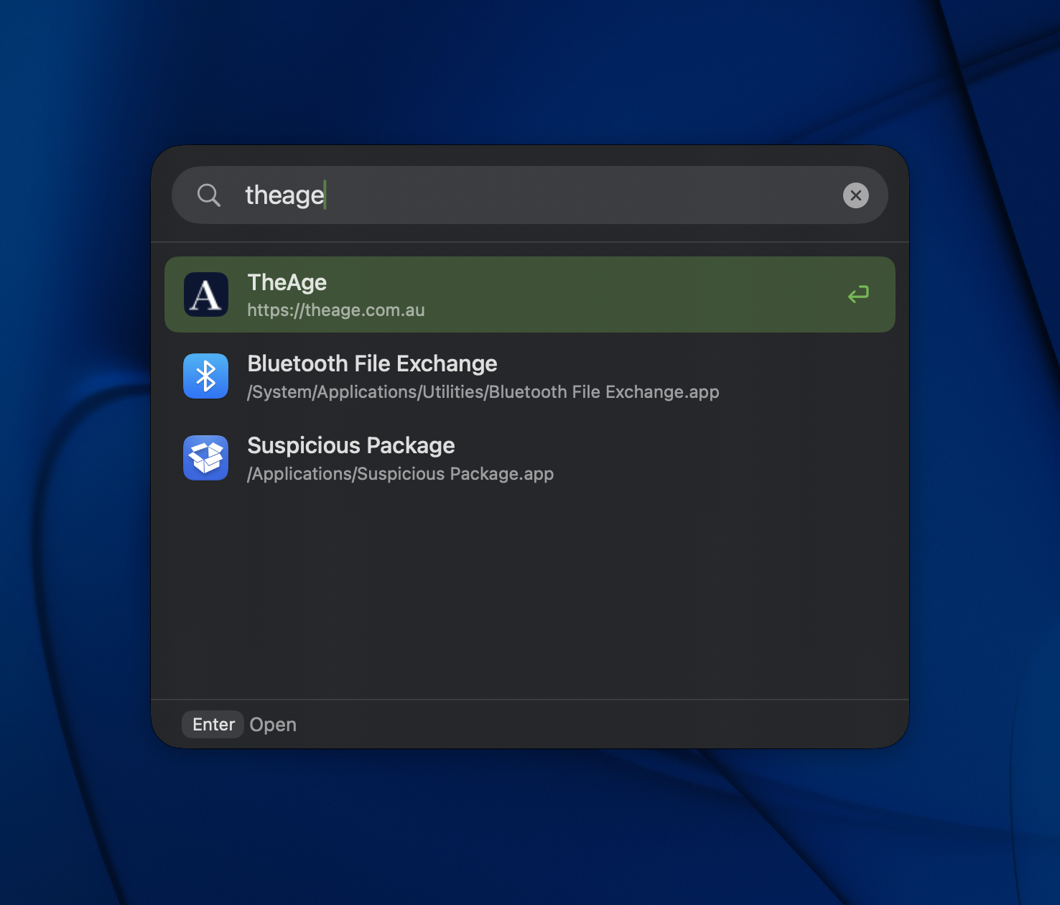Click the theage.com.au URL text

tap(335, 310)
